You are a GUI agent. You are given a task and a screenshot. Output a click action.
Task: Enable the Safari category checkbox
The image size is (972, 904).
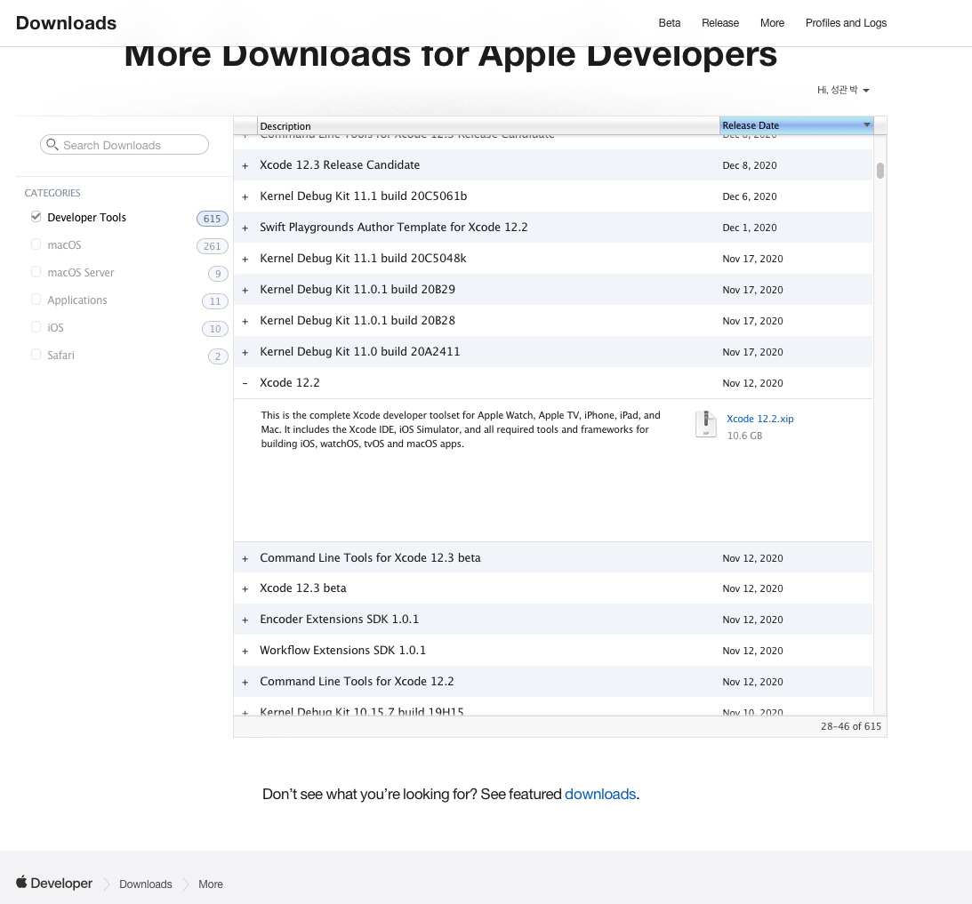[x=36, y=355]
